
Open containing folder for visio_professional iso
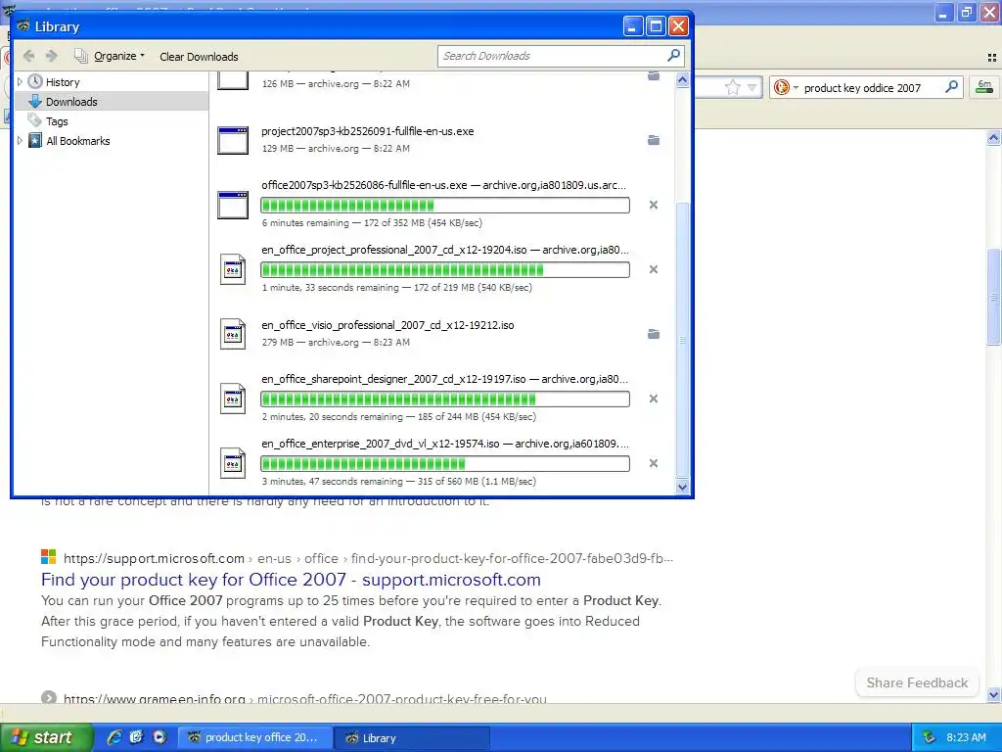click(653, 334)
